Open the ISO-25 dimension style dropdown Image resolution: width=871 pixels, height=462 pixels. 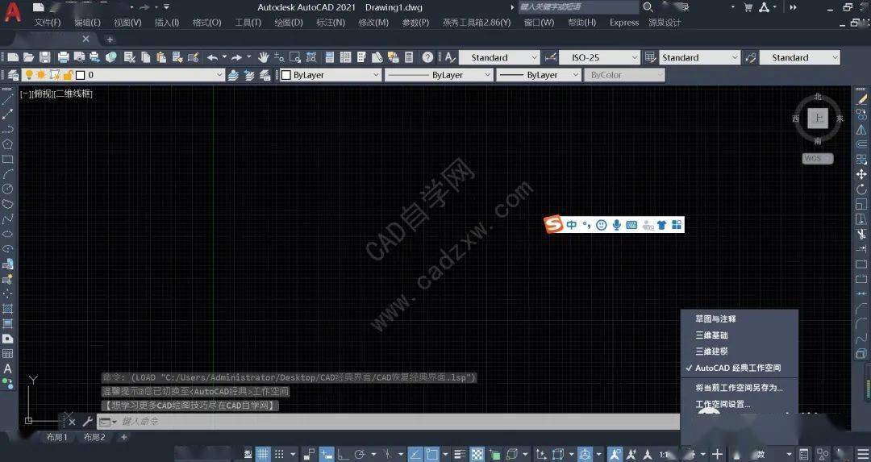(600, 57)
